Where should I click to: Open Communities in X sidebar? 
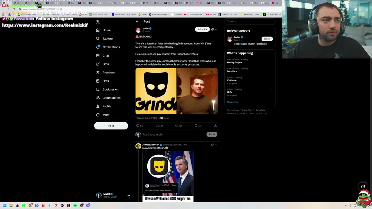tap(108, 98)
